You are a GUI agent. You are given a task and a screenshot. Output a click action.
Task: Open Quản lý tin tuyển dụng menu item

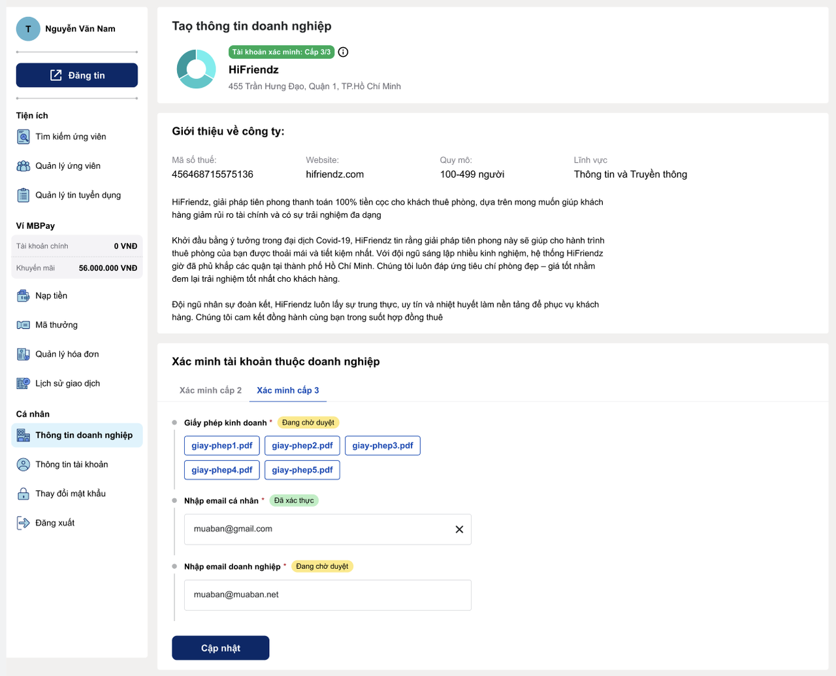pyautogui.click(x=77, y=195)
